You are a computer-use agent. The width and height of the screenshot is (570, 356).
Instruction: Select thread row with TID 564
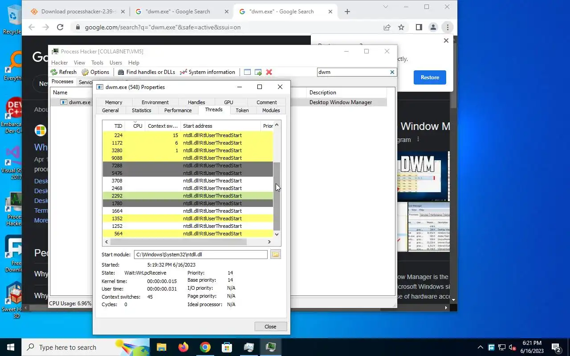[187, 234]
